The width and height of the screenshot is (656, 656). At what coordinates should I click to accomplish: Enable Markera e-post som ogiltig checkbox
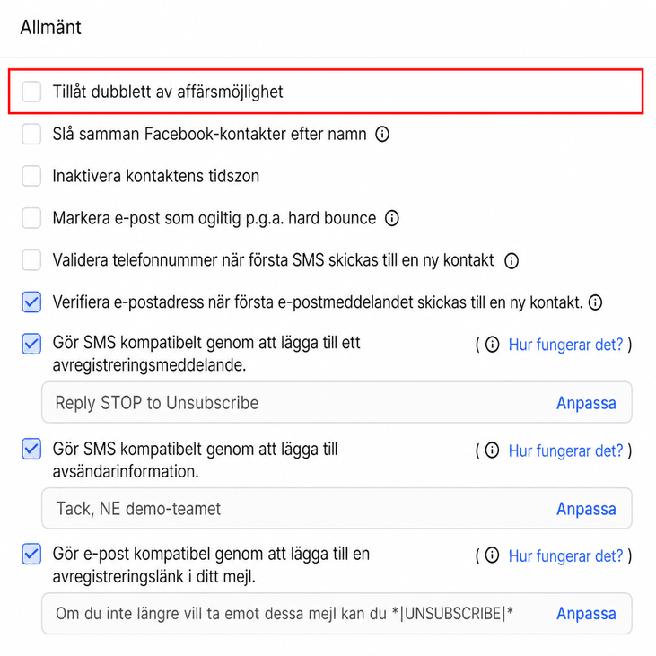(x=31, y=218)
